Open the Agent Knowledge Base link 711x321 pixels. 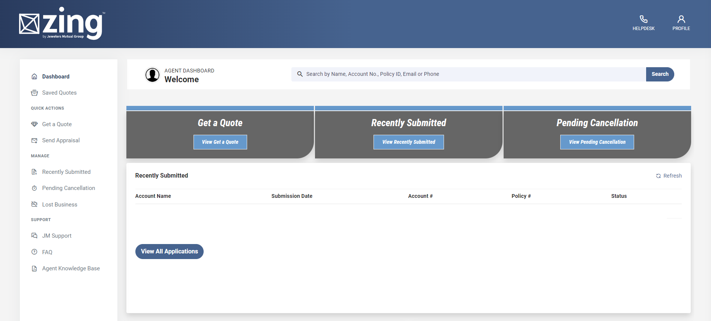71,268
